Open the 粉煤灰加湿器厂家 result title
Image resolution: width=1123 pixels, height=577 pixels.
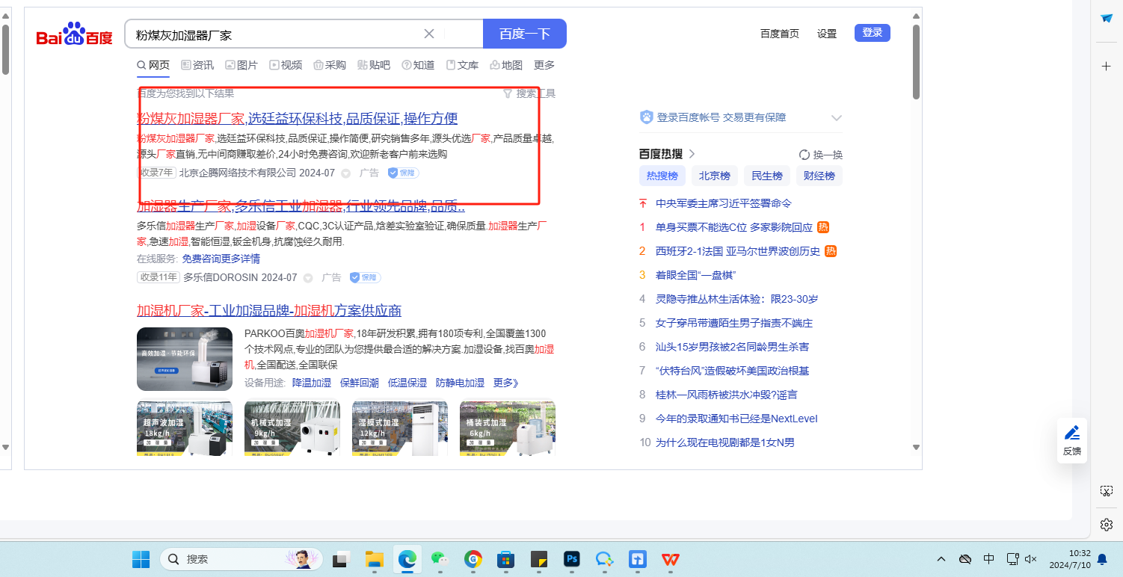point(298,118)
